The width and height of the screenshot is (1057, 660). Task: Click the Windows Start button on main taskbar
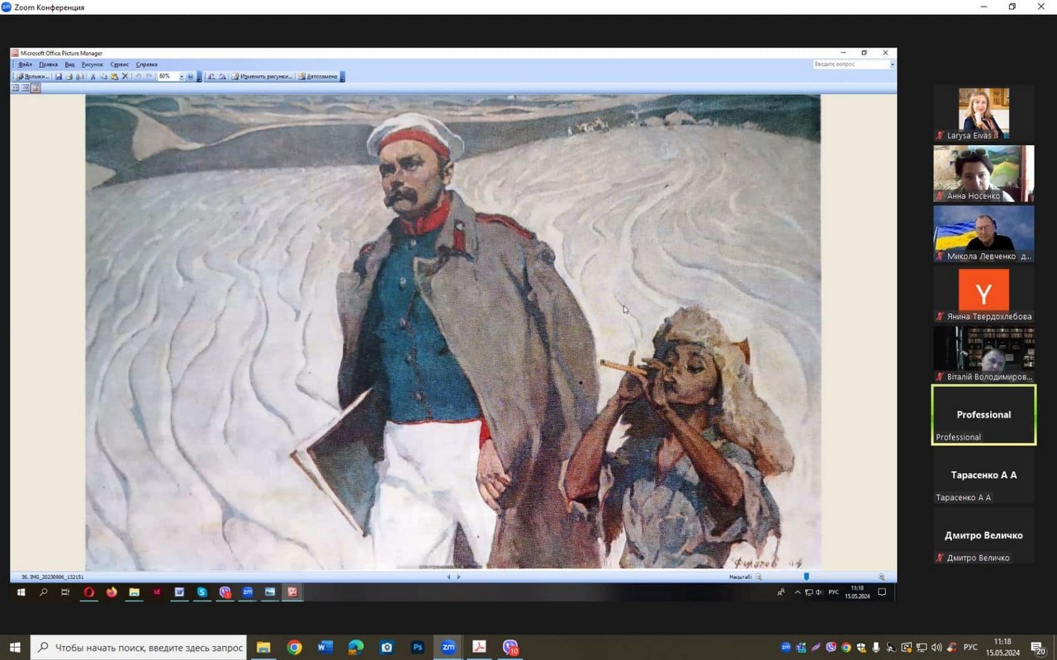[15, 648]
